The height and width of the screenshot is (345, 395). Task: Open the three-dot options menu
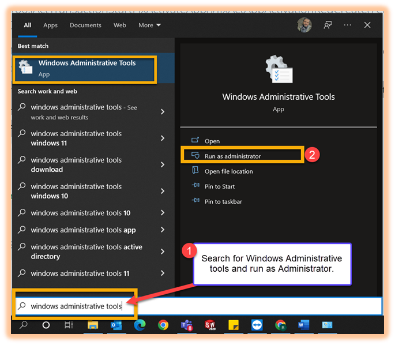coord(347,25)
